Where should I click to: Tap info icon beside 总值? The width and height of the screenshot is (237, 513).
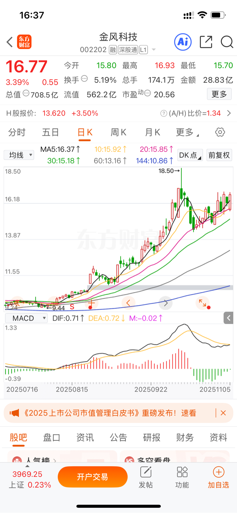click(x=26, y=93)
